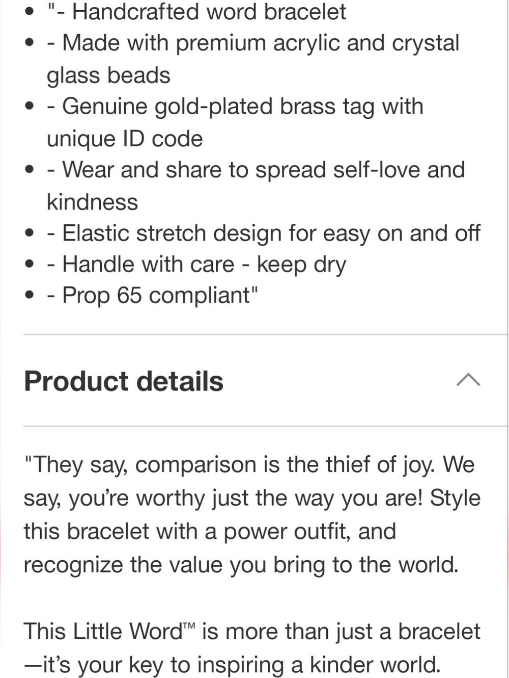Image resolution: width=509 pixels, height=678 pixels.
Task: Tap the recognize the value you bring line
Action: 241,565
